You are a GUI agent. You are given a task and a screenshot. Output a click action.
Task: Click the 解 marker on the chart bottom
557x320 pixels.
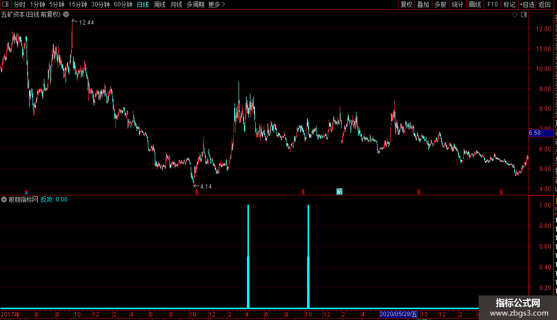(x=339, y=192)
